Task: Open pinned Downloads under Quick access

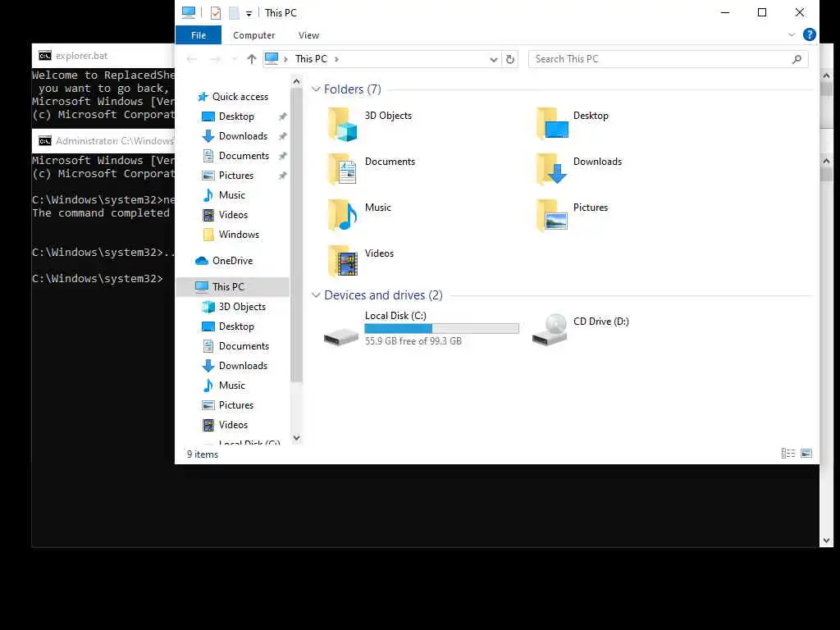Action: point(242,136)
